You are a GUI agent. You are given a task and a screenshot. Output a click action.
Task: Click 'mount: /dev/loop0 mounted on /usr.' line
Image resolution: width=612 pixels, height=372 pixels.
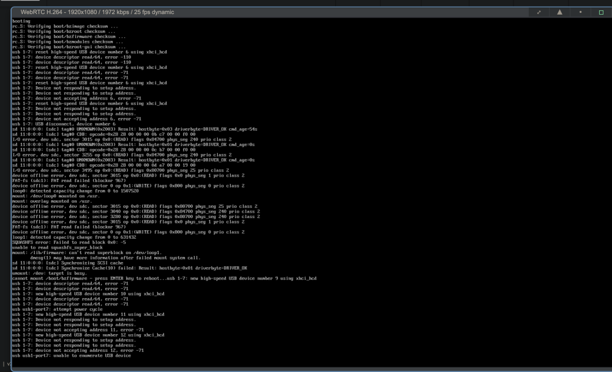pos(56,196)
